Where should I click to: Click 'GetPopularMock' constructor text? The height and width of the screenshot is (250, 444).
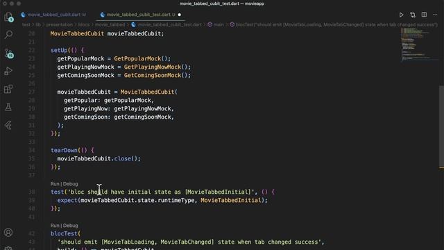click(137, 58)
